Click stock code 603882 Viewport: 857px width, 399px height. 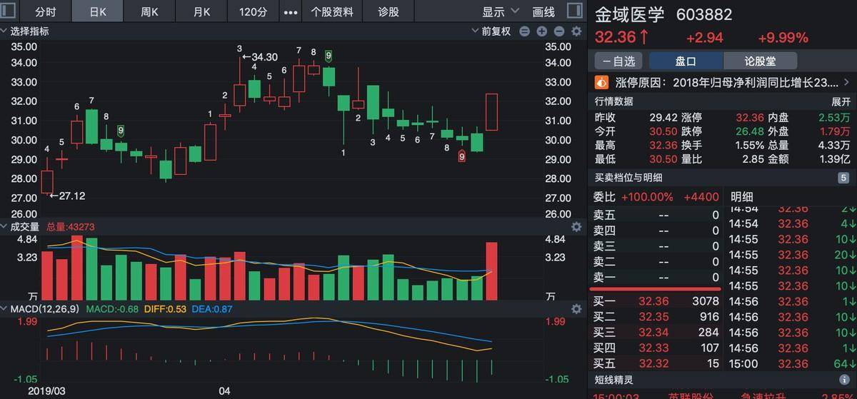tap(703, 15)
